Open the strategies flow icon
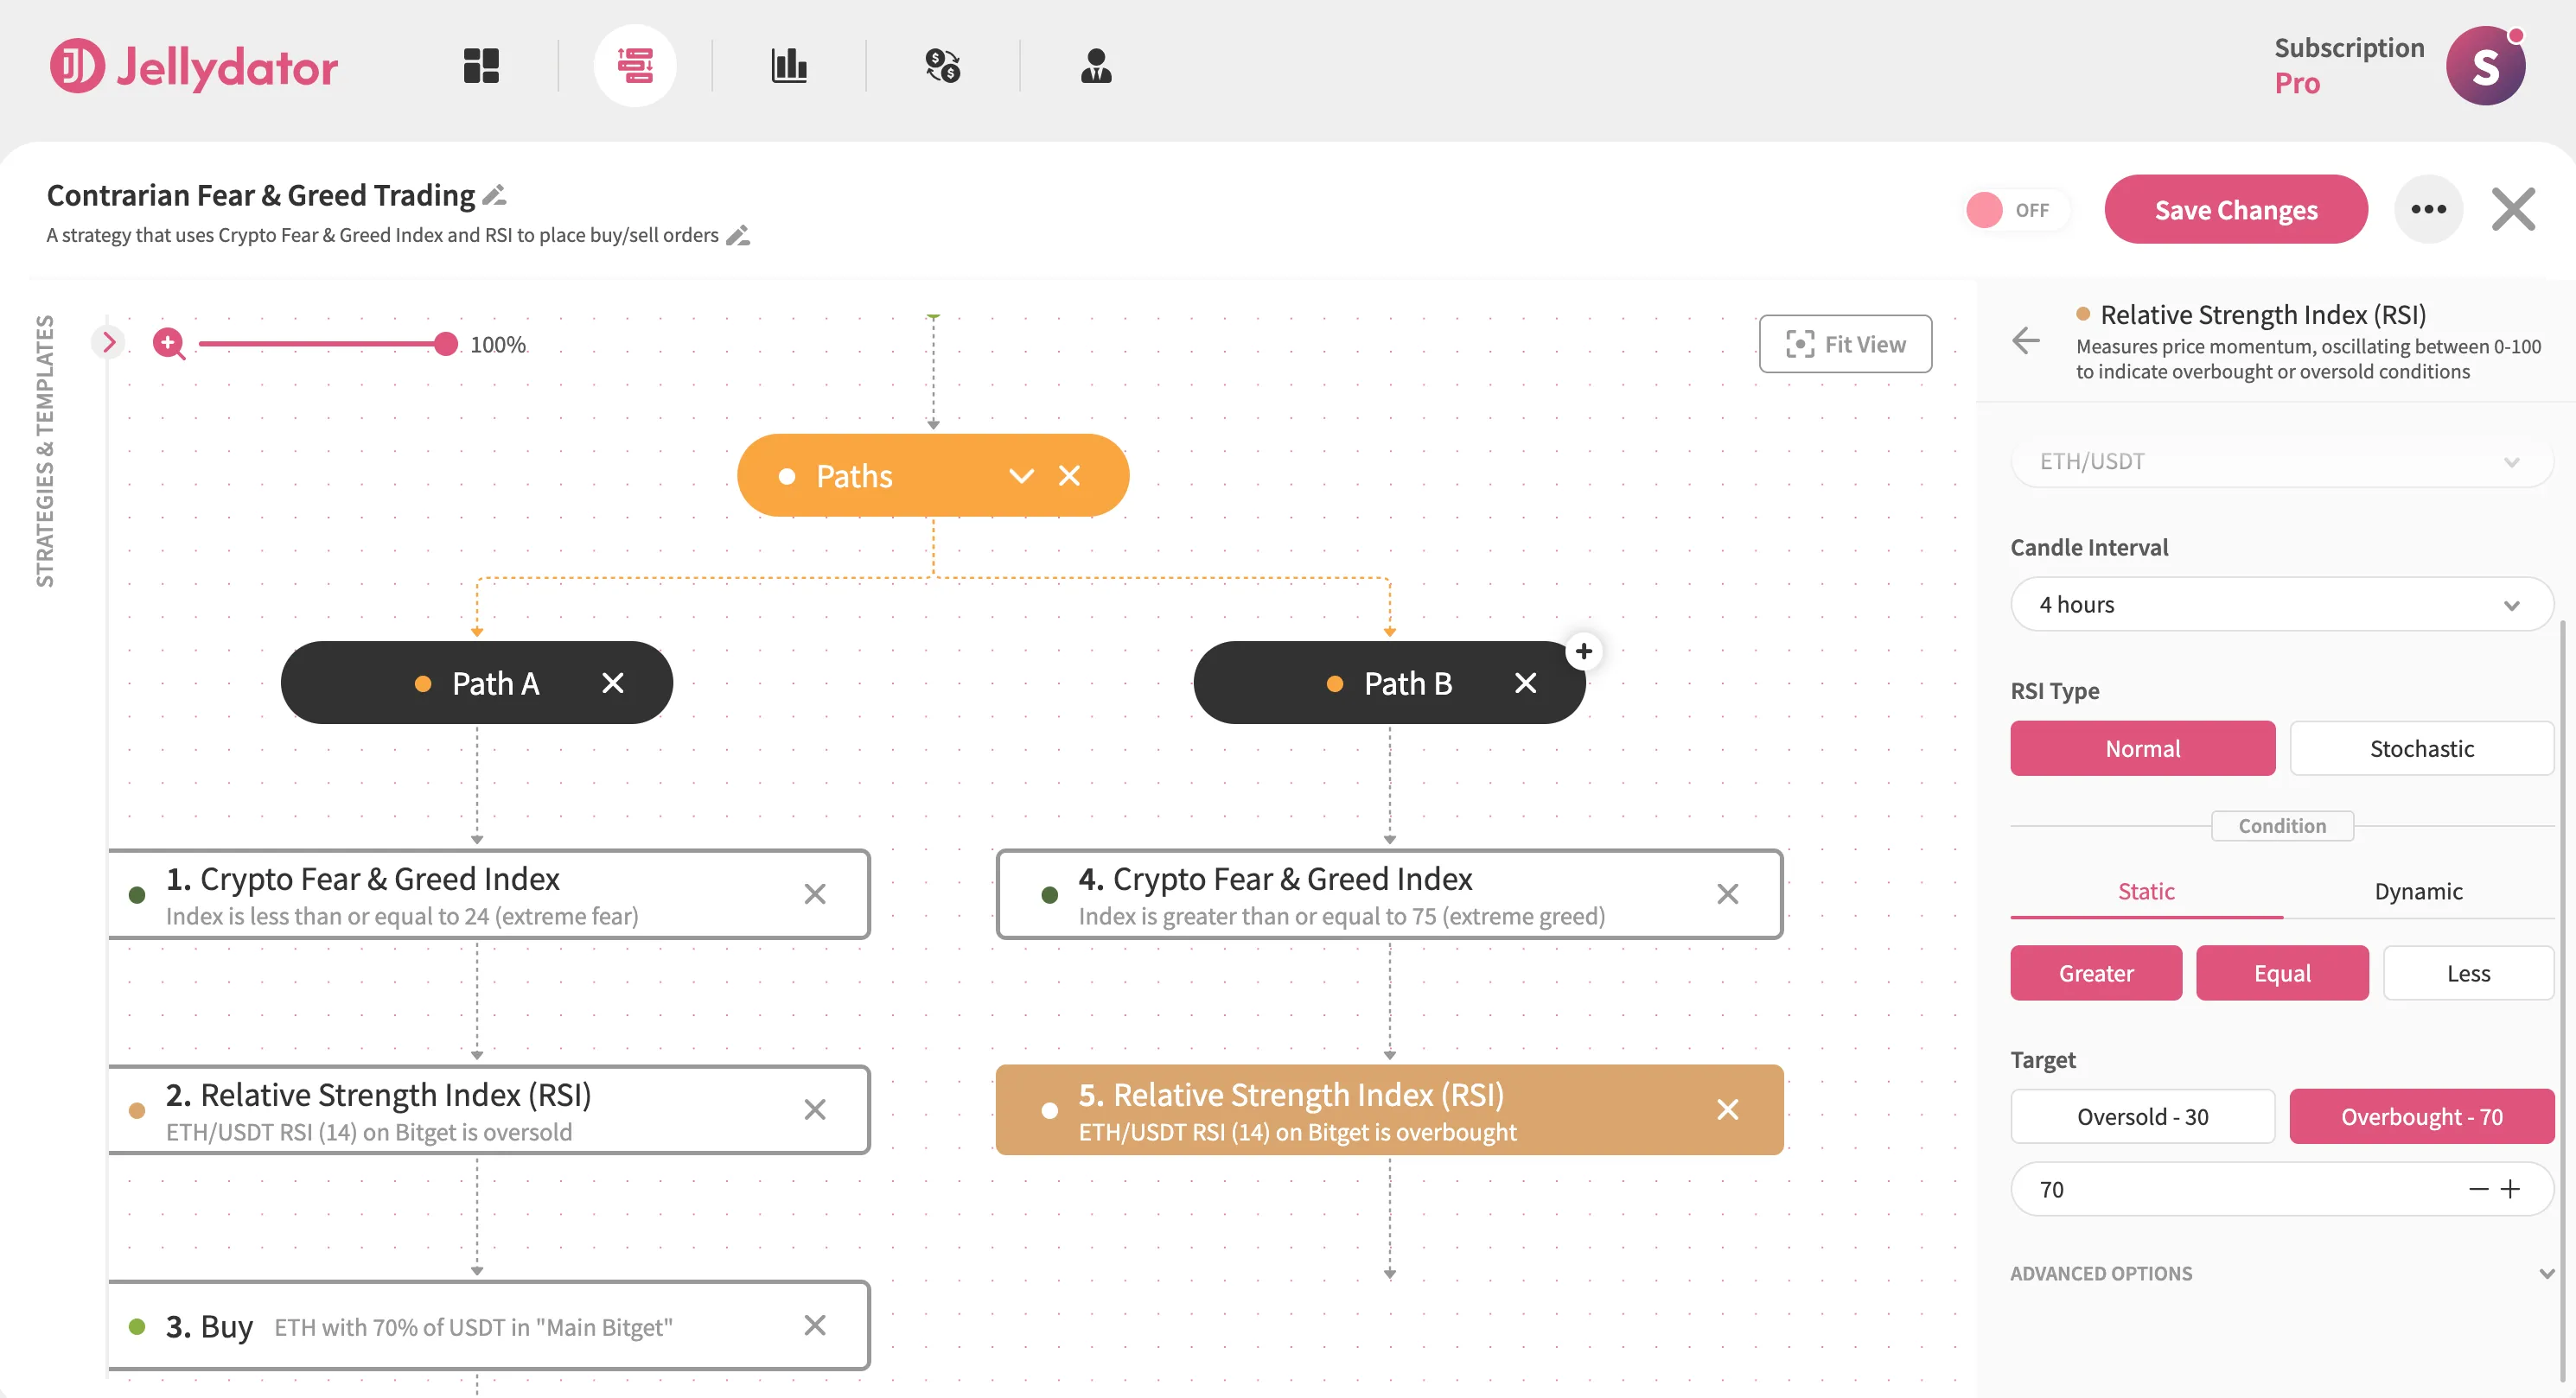Image resolution: width=2576 pixels, height=1398 pixels. (x=635, y=66)
